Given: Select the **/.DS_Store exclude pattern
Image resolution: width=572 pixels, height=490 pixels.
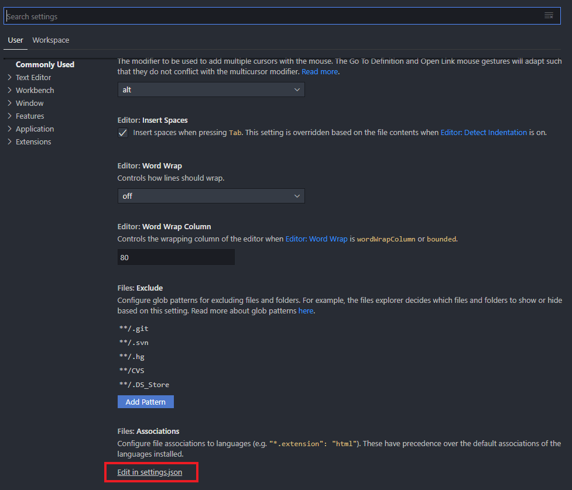Looking at the screenshot, I should 144,385.
